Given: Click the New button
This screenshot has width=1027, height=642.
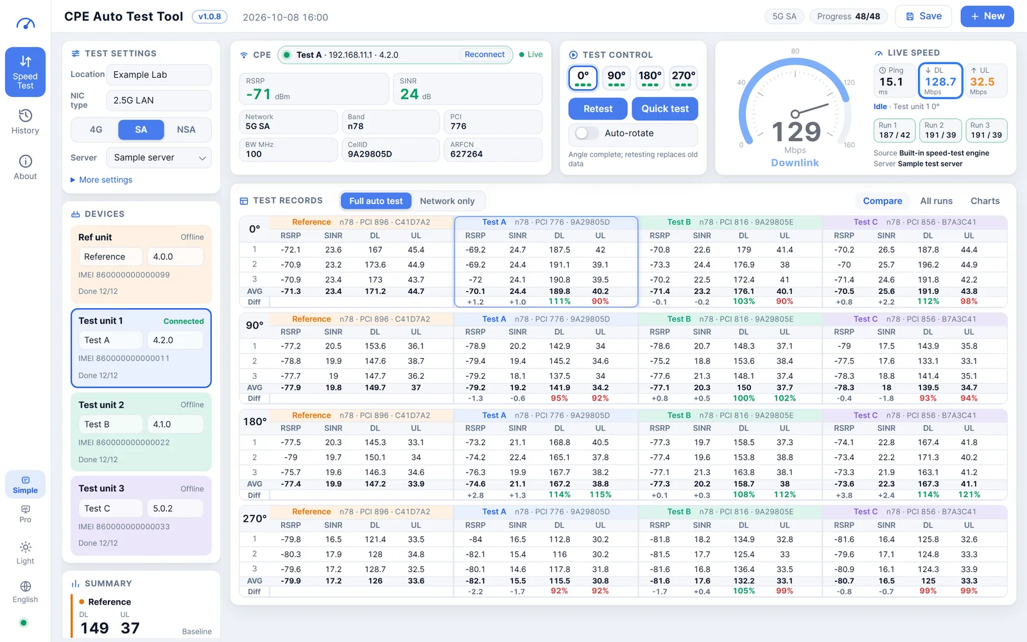Looking at the screenshot, I should 987,16.
